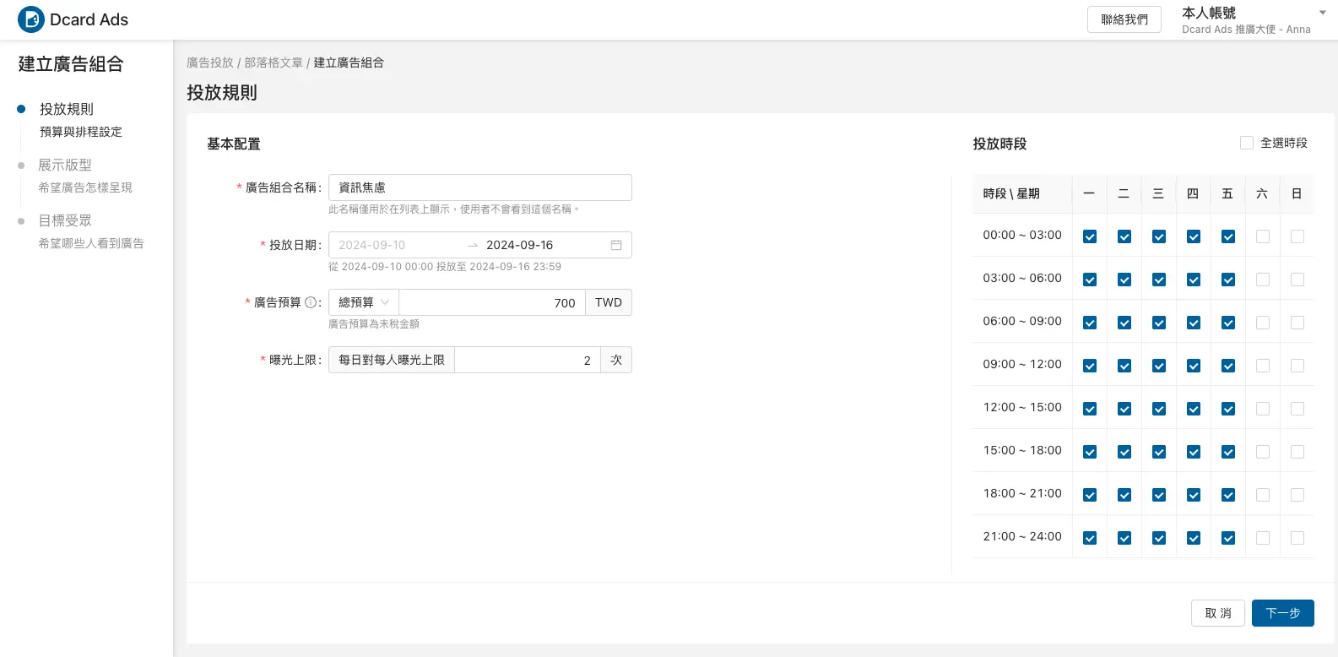Check Saturday 09:00 ~ 12:00 time slot
Viewport: 1338px width, 657px height.
tap(1263, 366)
